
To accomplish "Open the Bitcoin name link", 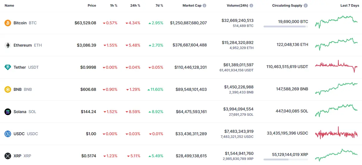I will click(x=20, y=23).
